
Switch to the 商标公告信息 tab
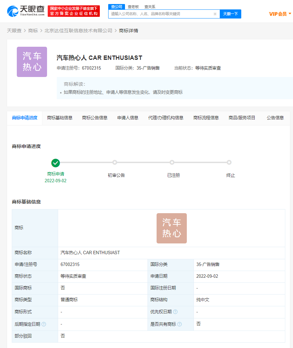pyautogui.click(x=95, y=118)
